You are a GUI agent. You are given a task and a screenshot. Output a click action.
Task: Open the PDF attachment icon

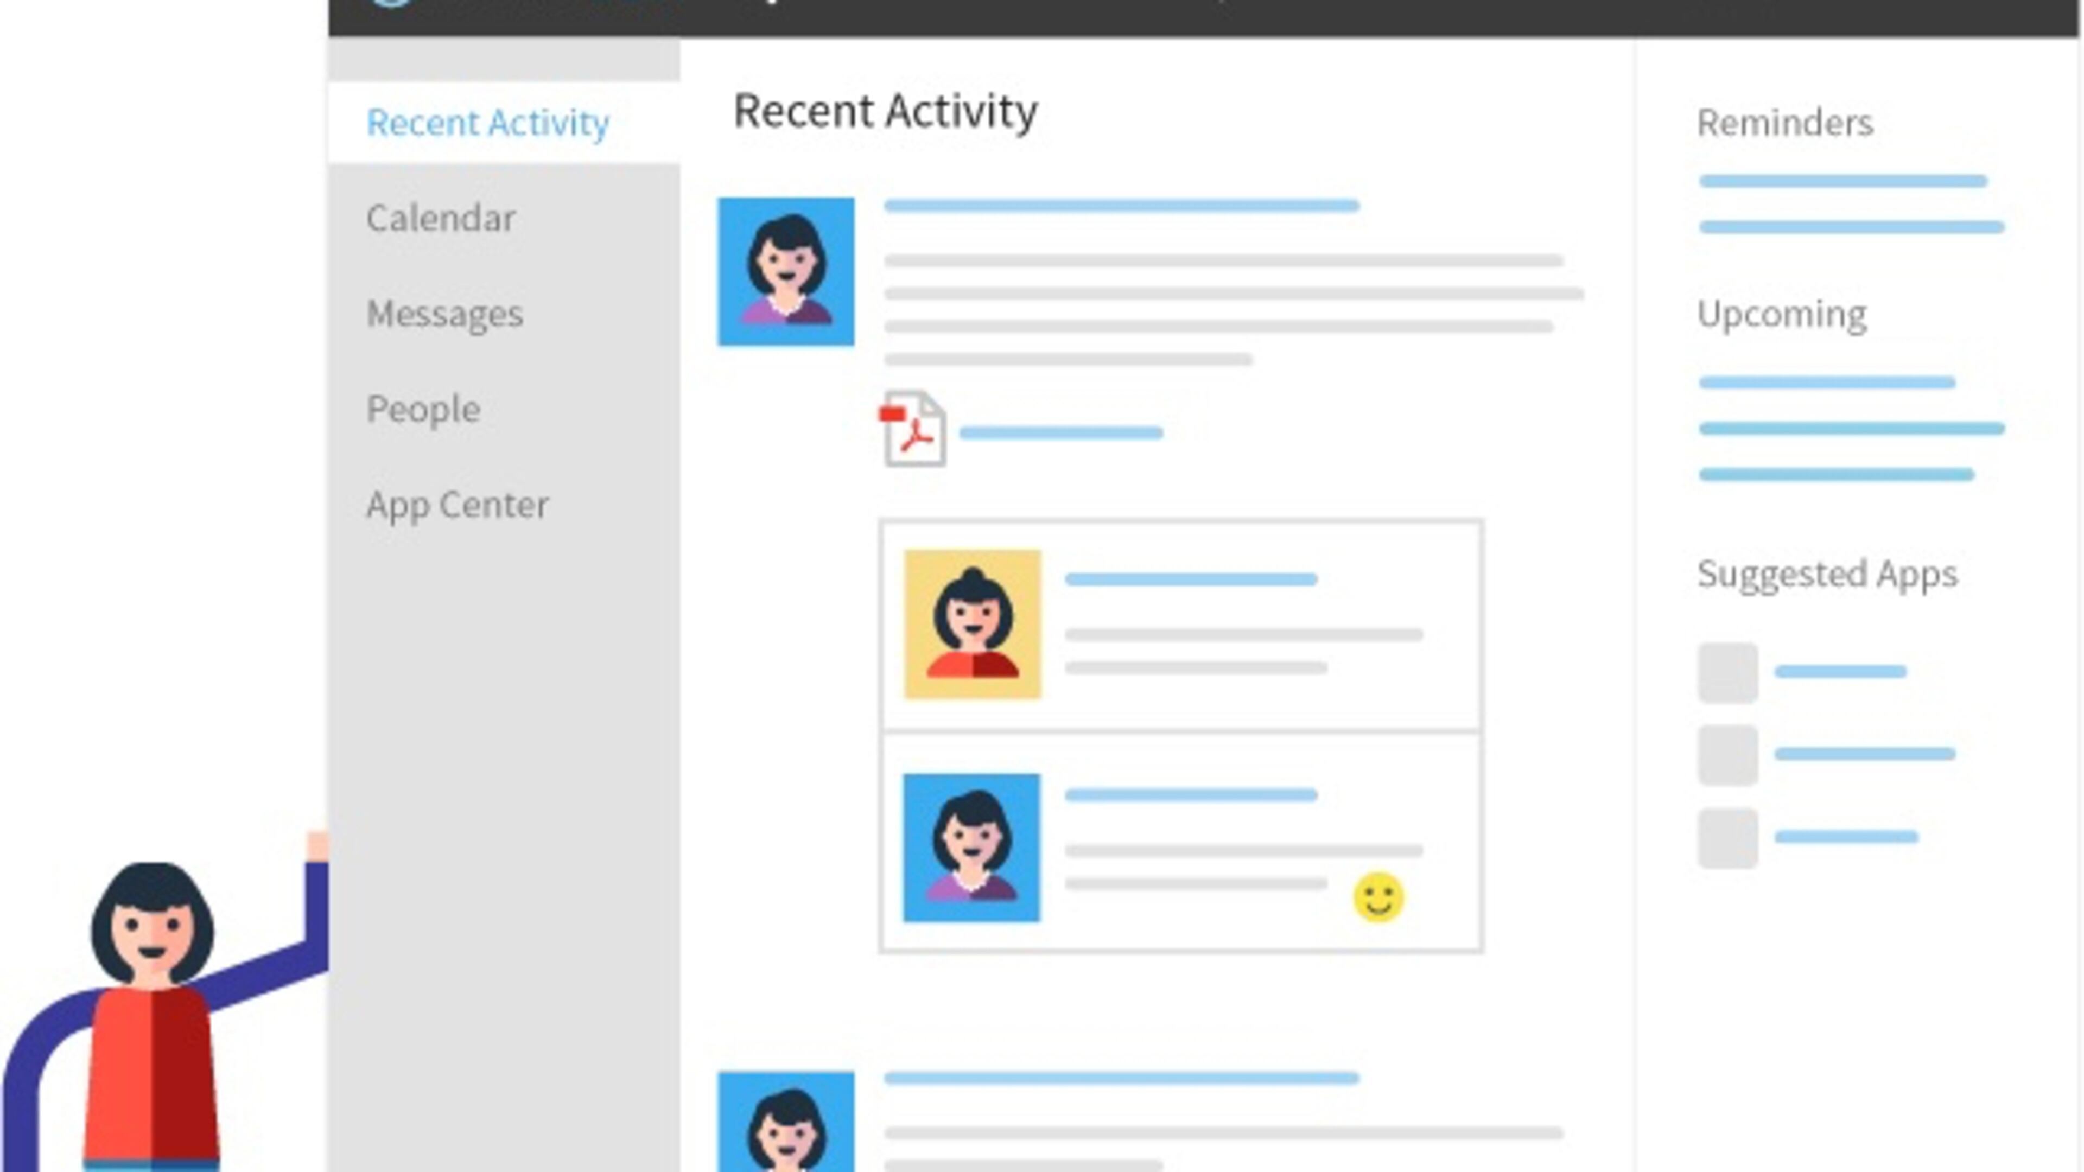(913, 429)
